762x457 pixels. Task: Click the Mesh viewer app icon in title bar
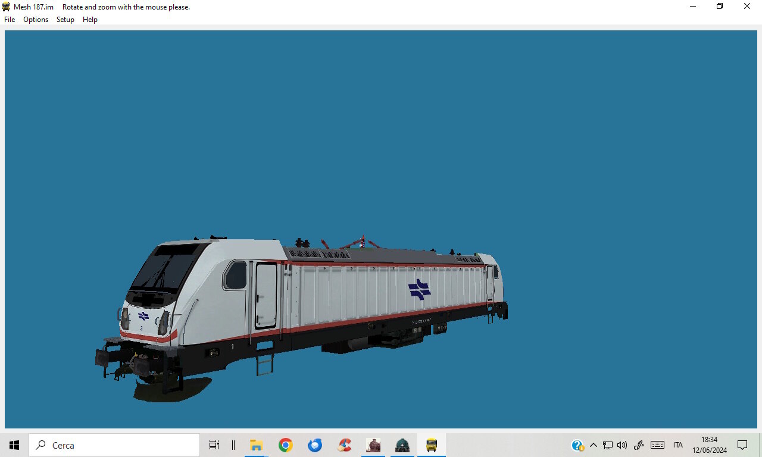click(7, 7)
